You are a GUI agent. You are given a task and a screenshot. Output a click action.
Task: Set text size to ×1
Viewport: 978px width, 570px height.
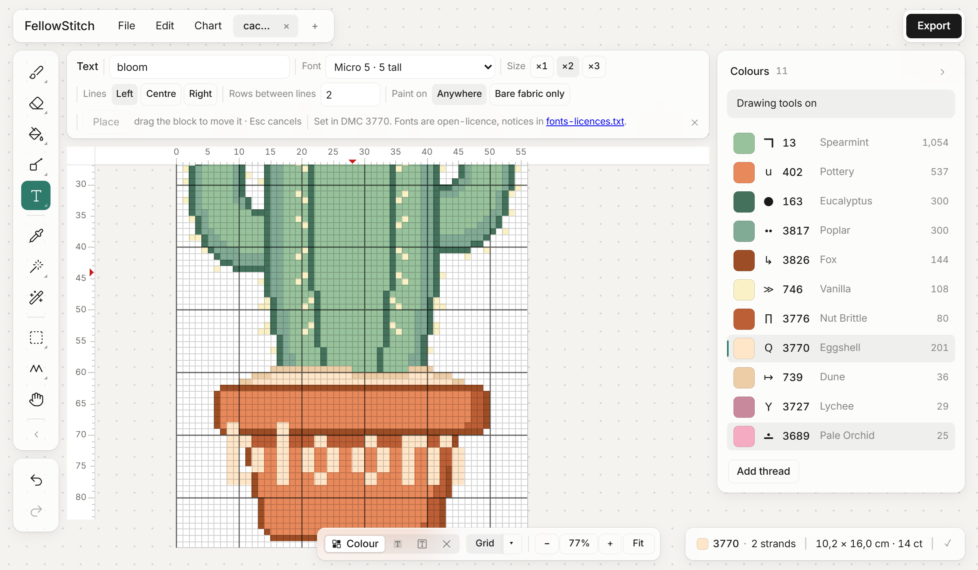coord(542,66)
